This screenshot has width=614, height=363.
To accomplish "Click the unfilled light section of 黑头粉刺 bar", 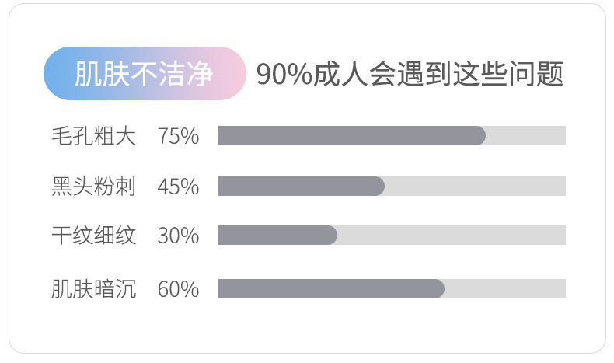I will click(476, 187).
